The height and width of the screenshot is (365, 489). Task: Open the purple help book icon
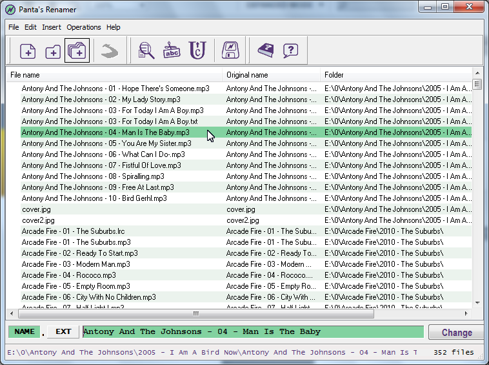(x=266, y=50)
